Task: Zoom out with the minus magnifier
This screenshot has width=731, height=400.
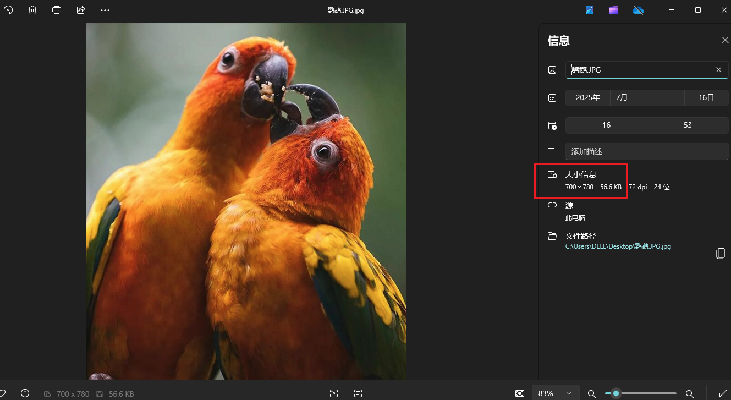Action: [592, 393]
